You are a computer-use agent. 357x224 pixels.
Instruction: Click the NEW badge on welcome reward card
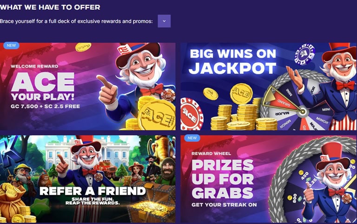click(11, 45)
